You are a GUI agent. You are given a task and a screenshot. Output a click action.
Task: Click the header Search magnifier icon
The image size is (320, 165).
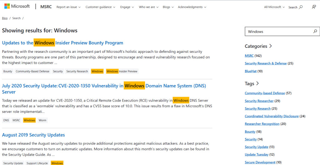(301, 7)
